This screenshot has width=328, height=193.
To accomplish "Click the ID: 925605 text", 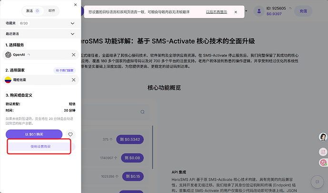I will pyautogui.click(x=276, y=9).
